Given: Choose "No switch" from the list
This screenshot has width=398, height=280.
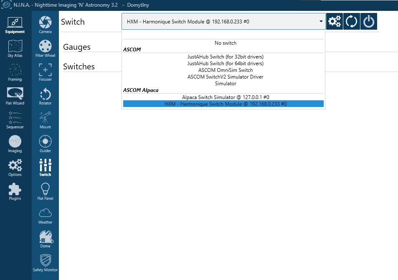Looking at the screenshot, I should [225, 43].
